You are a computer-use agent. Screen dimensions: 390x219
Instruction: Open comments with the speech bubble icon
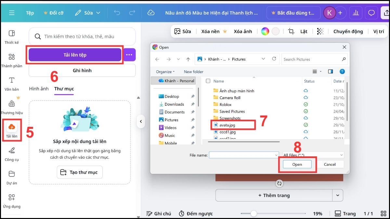tap(371, 13)
